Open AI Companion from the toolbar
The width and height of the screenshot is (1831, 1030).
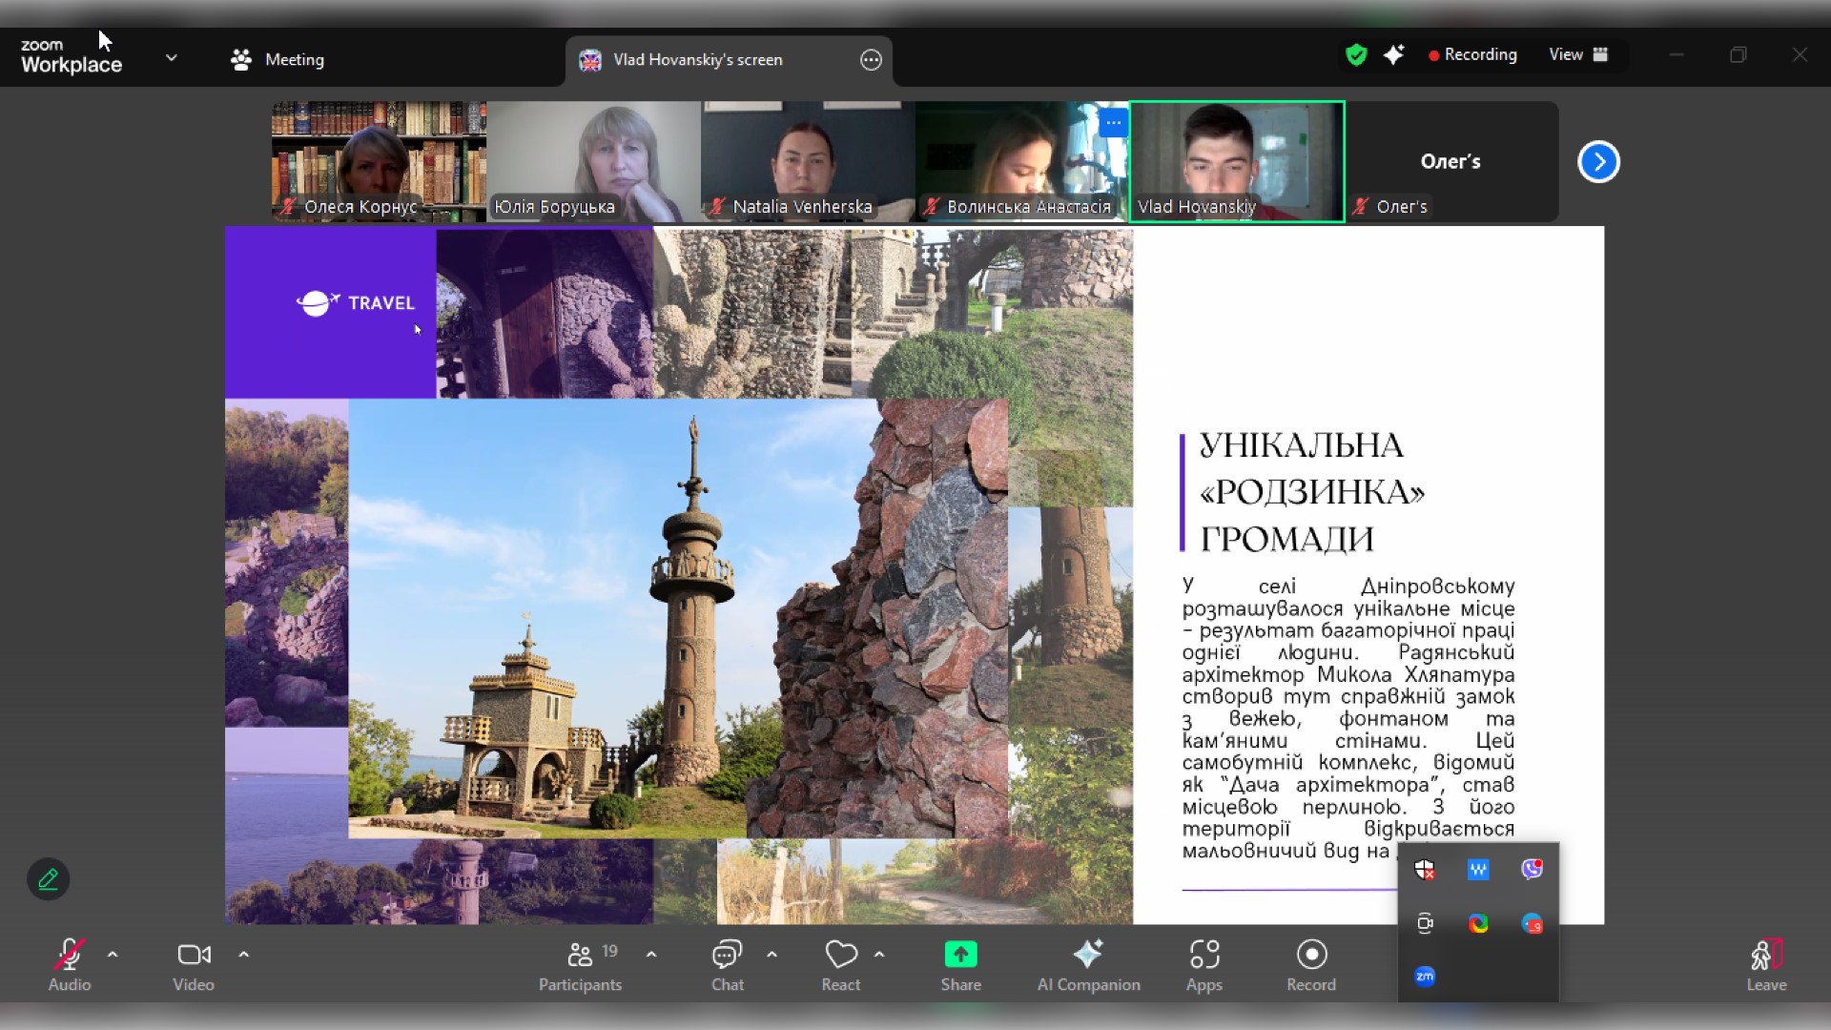(1088, 964)
